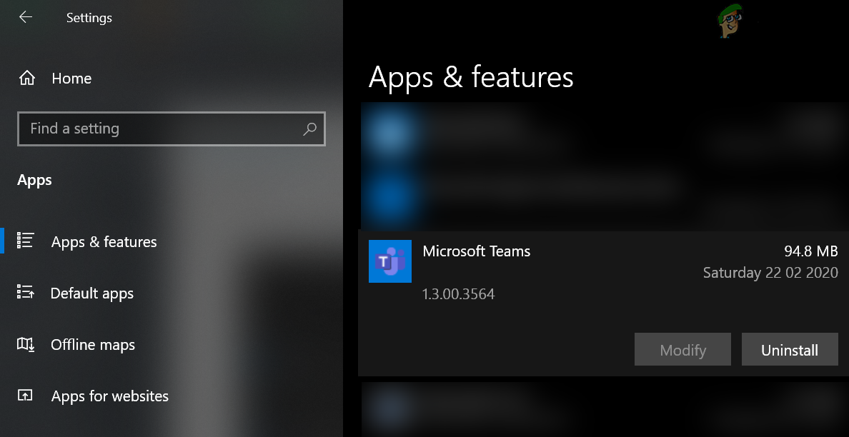Image resolution: width=849 pixels, height=437 pixels.
Task: Click the Apps for websites icon
Action: tap(26, 396)
